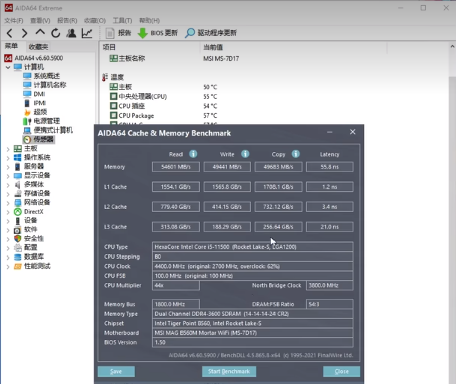Click the 驱动程序更新 magnifier button
456x384 pixels.
click(x=210, y=33)
